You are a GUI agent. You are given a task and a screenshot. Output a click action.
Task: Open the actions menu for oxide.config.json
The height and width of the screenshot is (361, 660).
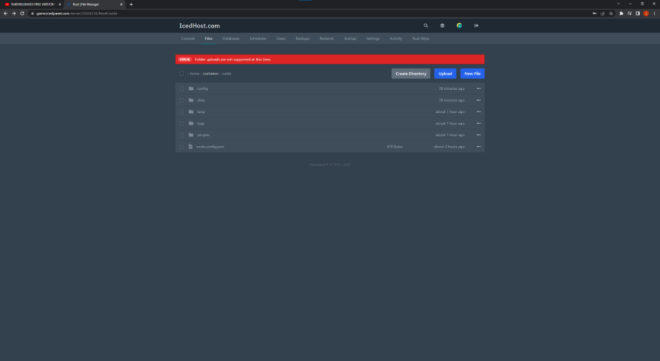[x=478, y=147]
